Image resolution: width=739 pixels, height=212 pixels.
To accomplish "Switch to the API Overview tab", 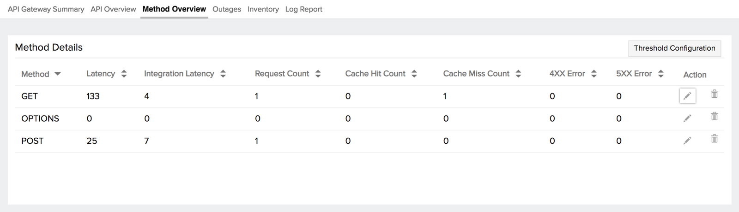I will (x=113, y=9).
